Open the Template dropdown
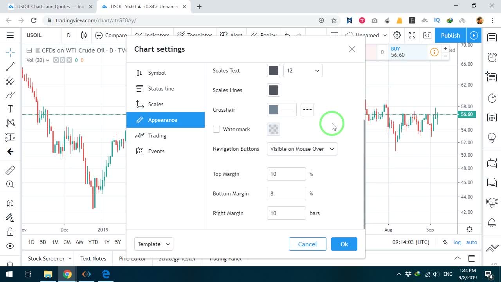Viewport: 501px width, 282px height. [x=154, y=244]
